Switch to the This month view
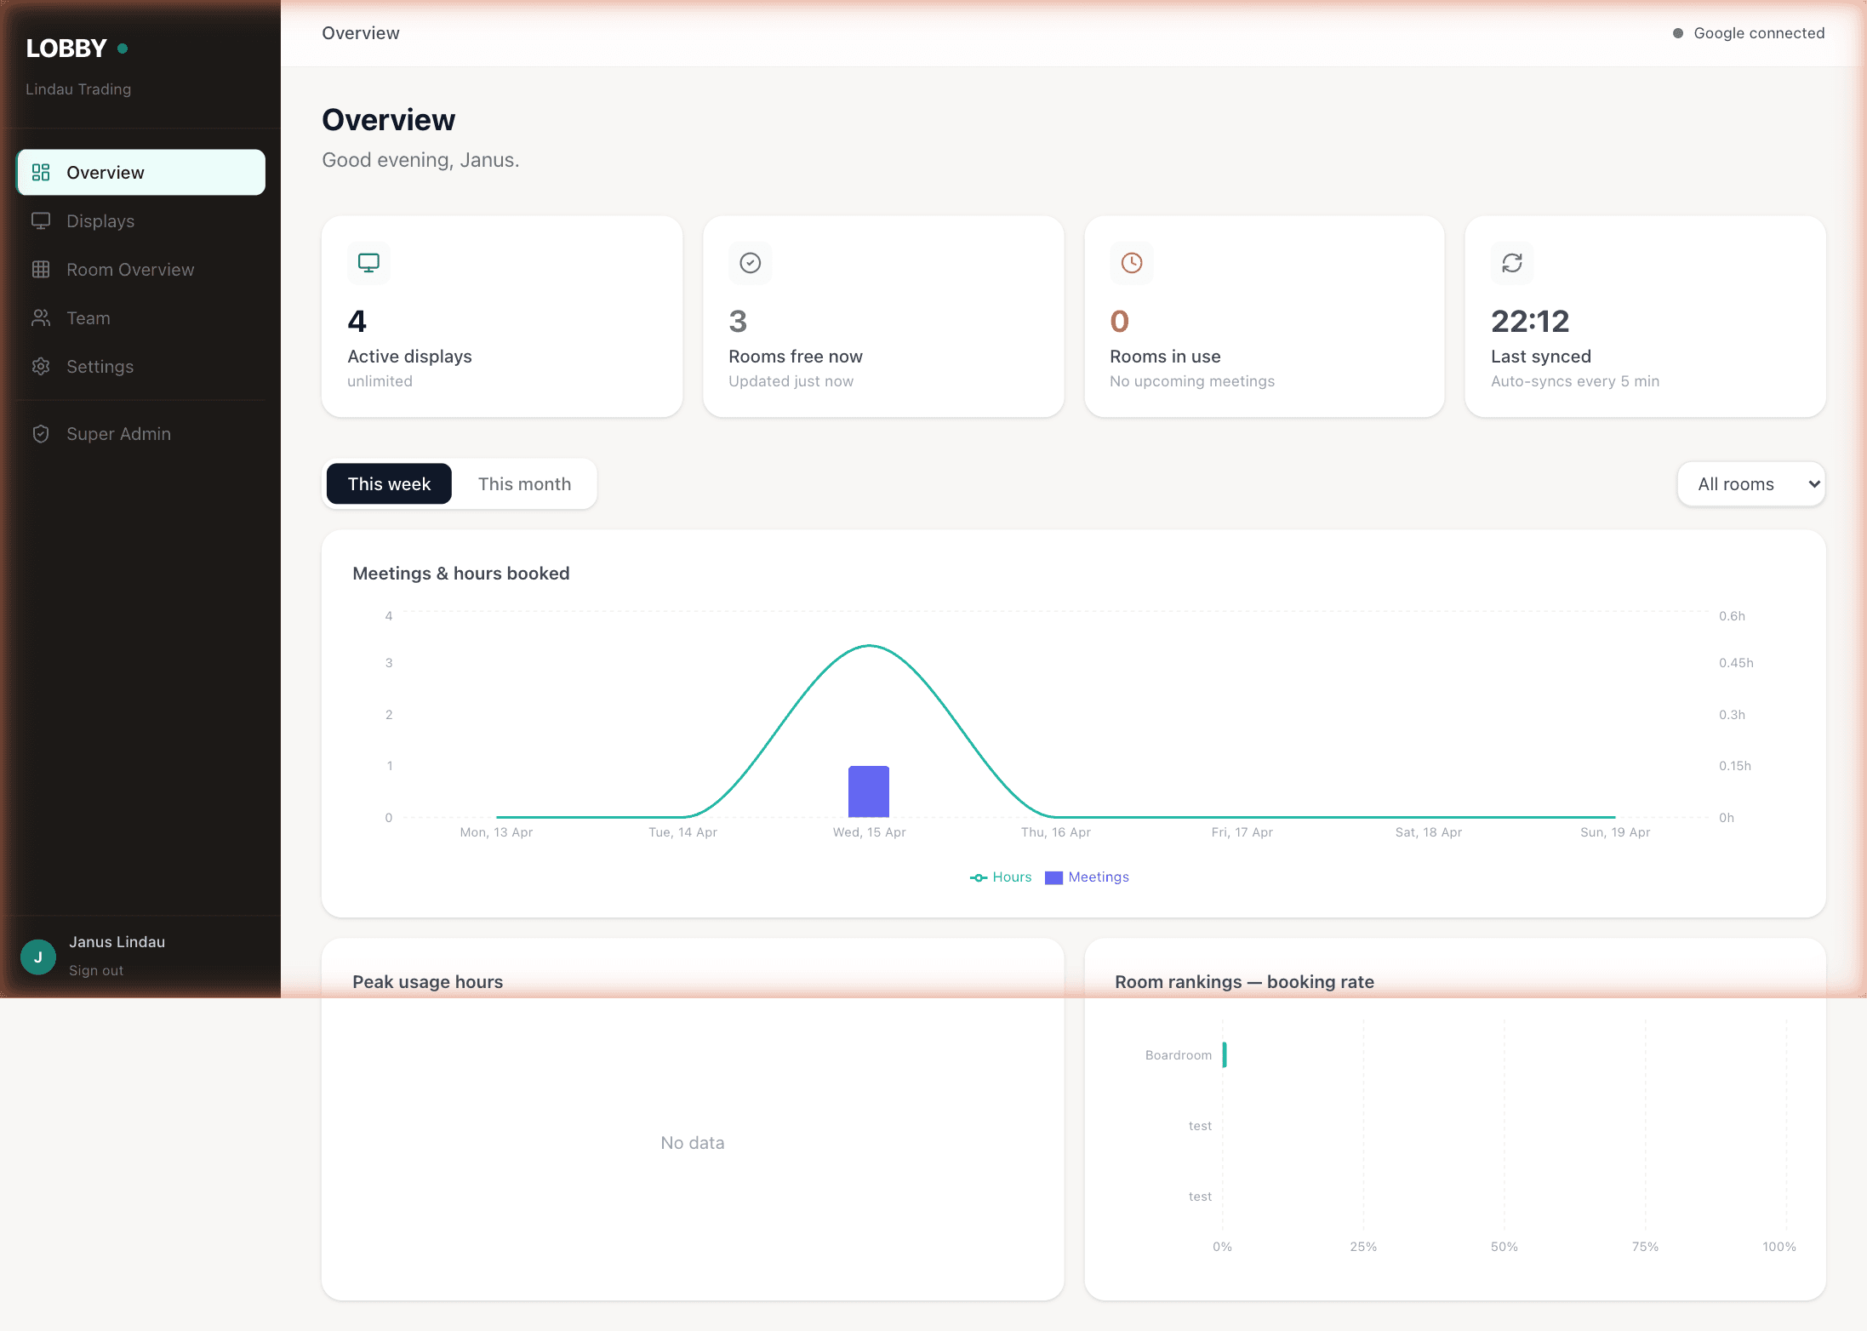Viewport: 1867px width, 1331px height. click(x=524, y=483)
